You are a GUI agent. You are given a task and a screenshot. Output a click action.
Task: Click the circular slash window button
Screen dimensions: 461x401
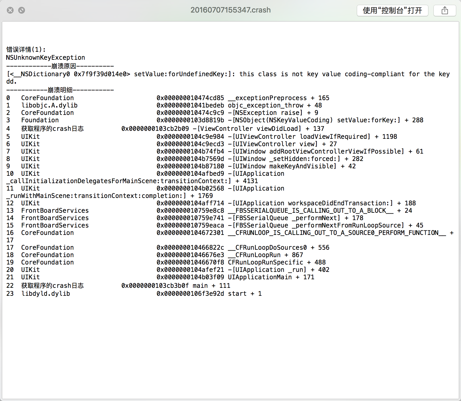(22, 10)
